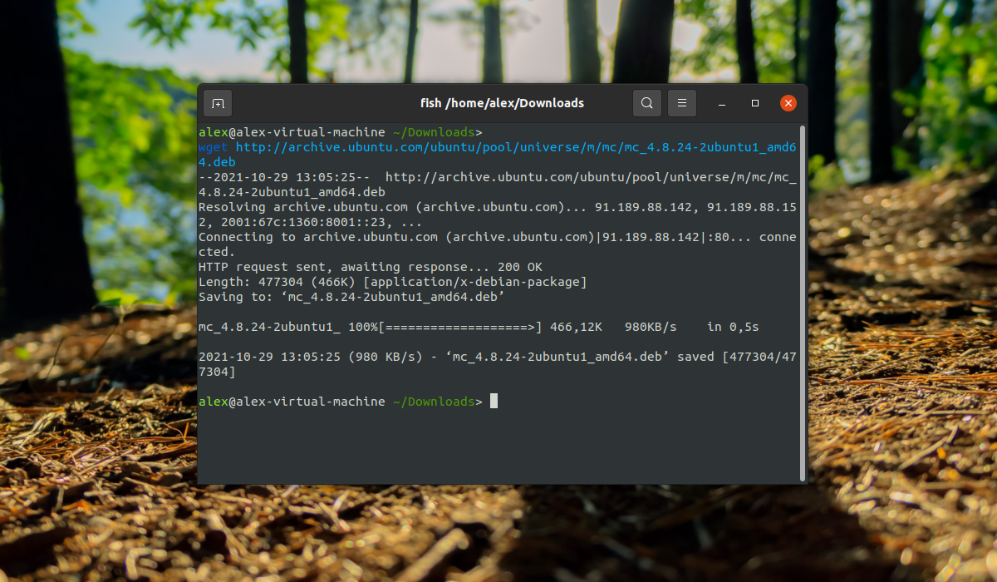Minimize the terminal window
997x582 pixels.
tap(722, 103)
